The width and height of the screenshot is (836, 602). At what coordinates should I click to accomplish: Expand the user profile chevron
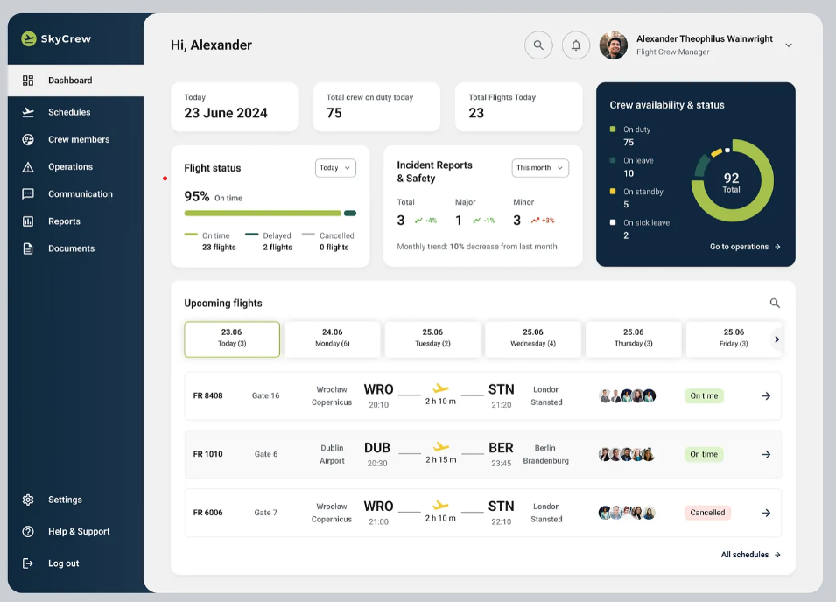(789, 45)
